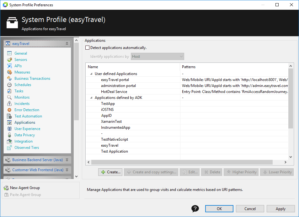The height and width of the screenshot is (217, 299).
Task: Click the Error Detection icon
Action: (x=9, y=110)
